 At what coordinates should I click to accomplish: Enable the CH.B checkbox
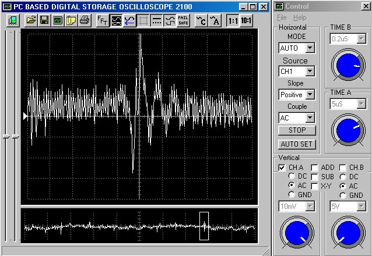343,168
